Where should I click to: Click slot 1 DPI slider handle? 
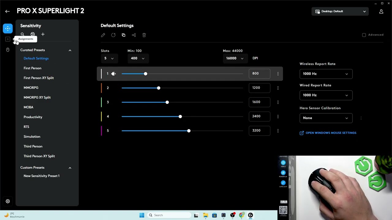145,74
